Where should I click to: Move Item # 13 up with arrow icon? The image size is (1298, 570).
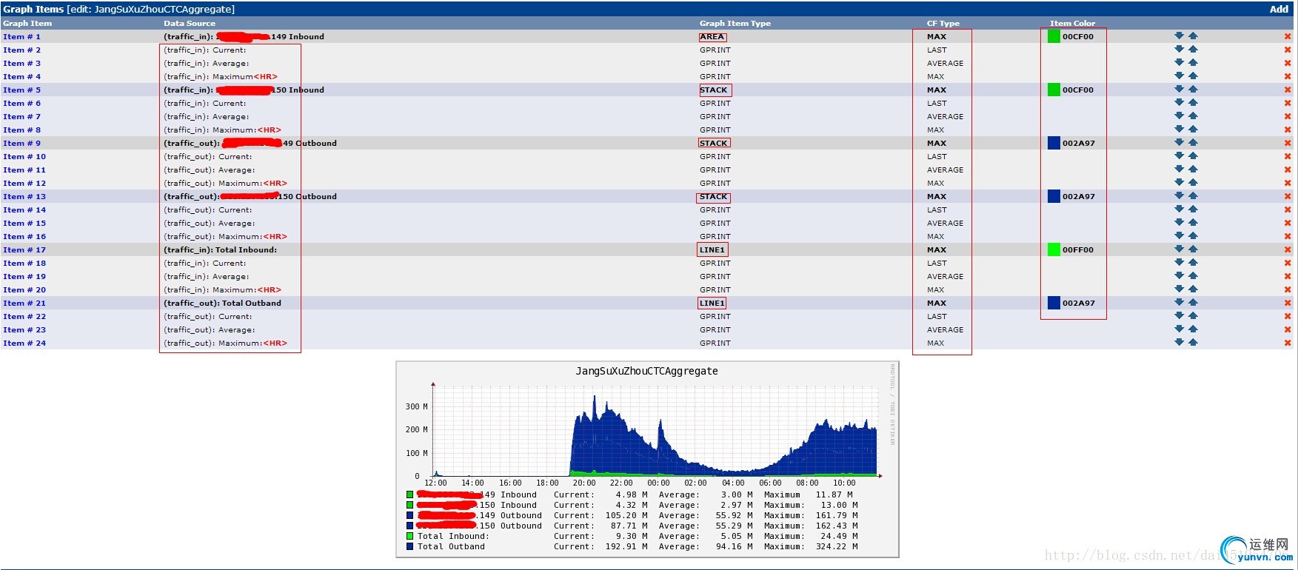[x=1193, y=195]
